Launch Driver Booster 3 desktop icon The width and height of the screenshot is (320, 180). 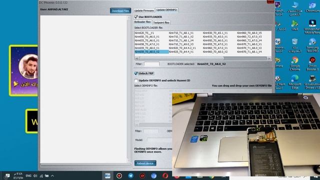click(x=312, y=63)
